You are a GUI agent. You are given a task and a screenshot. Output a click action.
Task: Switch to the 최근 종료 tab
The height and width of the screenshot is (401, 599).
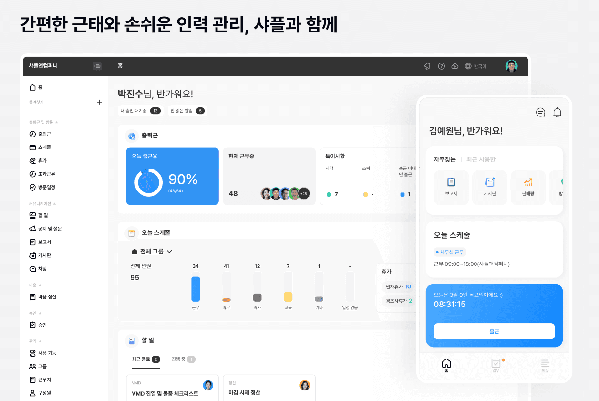(x=146, y=359)
